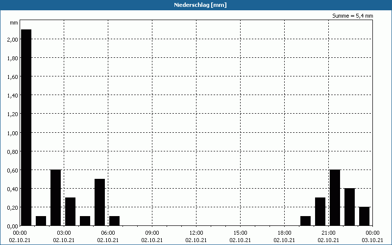
Task: Click the 18:00 time axis label
Action: click(x=284, y=233)
